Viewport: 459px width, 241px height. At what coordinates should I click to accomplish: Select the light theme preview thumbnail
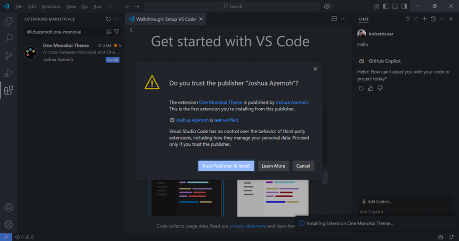click(273, 198)
